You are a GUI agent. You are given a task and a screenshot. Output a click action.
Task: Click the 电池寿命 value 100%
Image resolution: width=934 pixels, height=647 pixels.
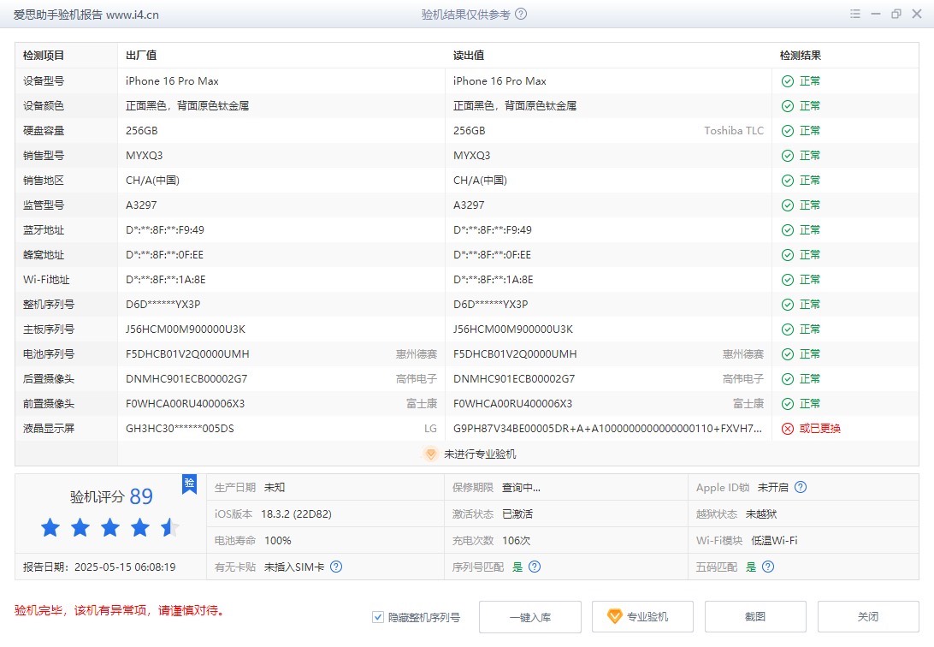[x=278, y=541]
